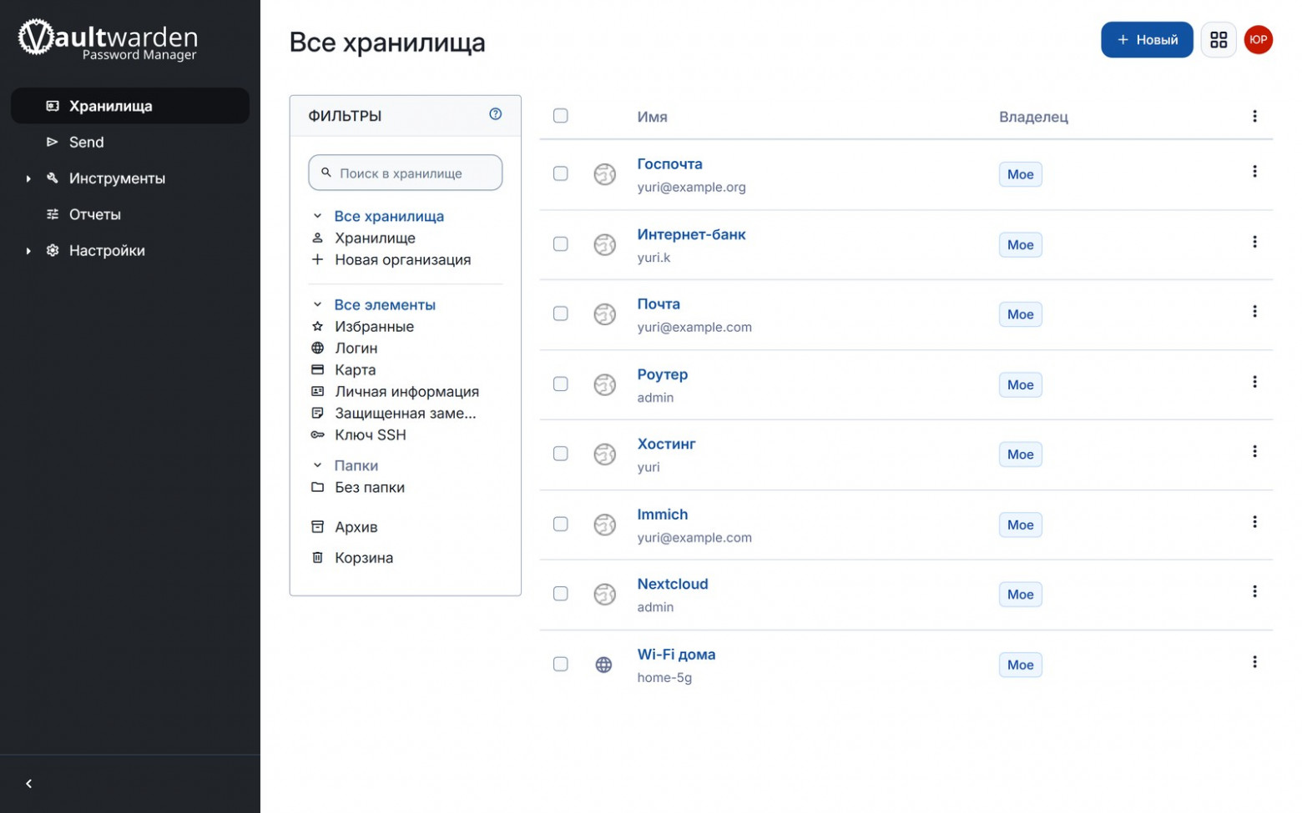Screen dimensions: 1302x813
Task: Open the ЮР account avatar menu
Action: (x=1258, y=40)
